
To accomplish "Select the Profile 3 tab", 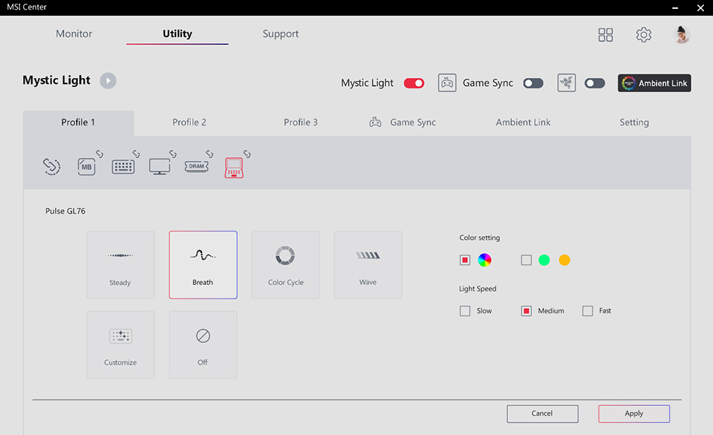I will [x=301, y=122].
